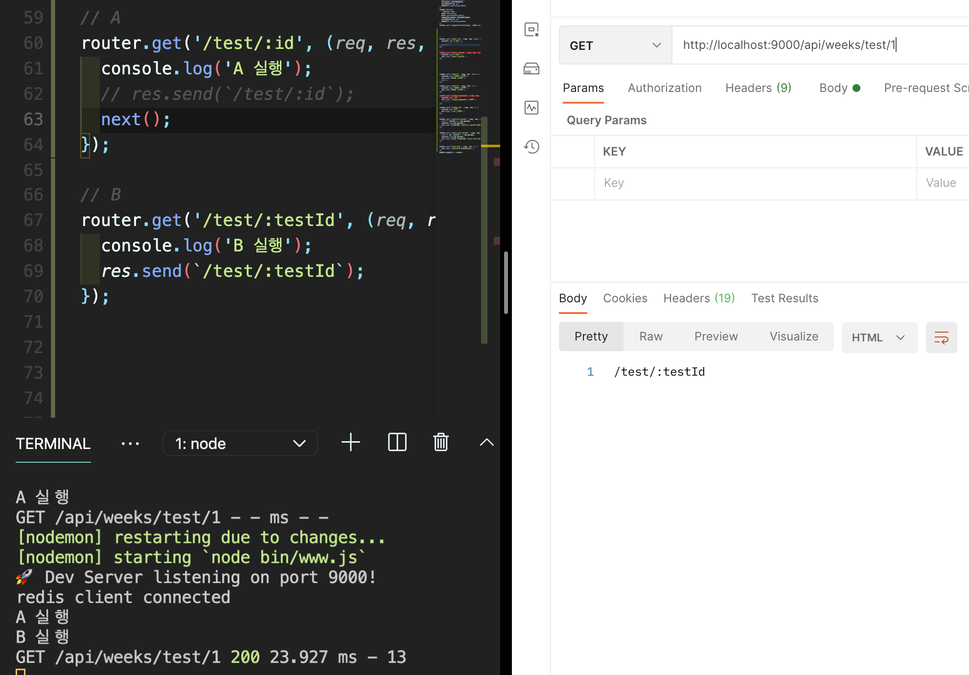The image size is (969, 675).
Task: Select TERMINAL panel tab
Action: (x=53, y=444)
